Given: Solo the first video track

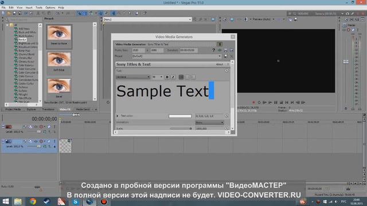Looking at the screenshot, I should click(54, 126).
